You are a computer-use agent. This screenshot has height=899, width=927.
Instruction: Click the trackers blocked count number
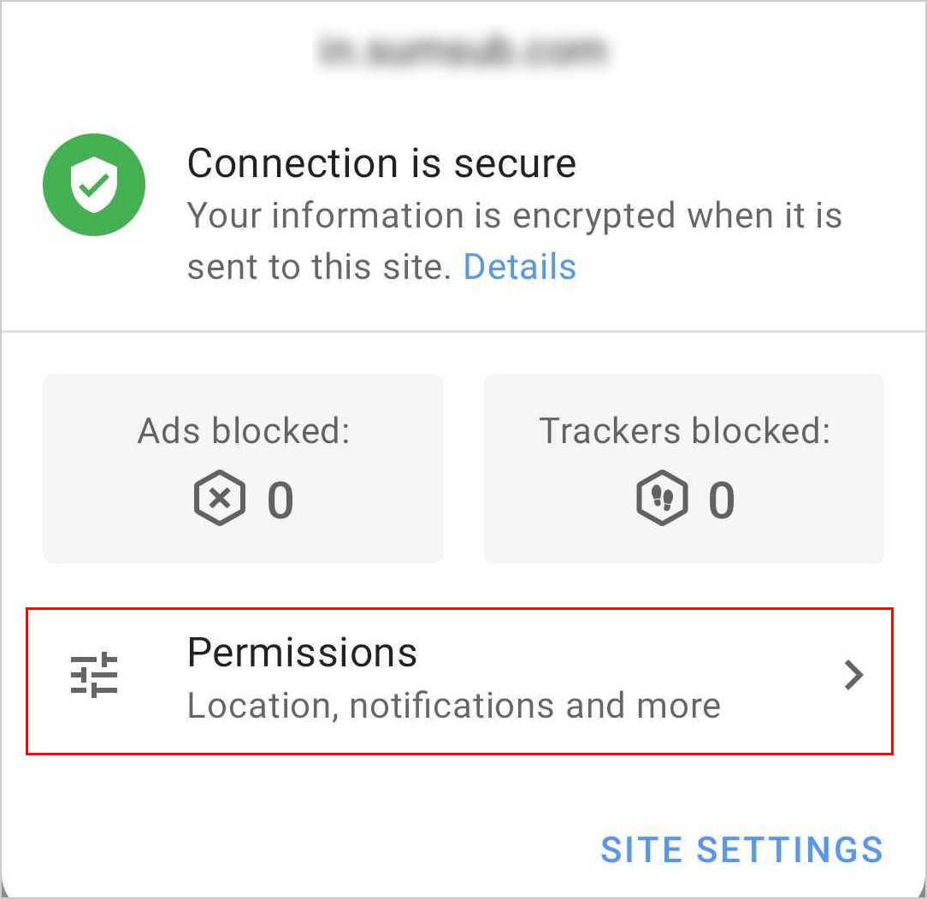pos(722,500)
